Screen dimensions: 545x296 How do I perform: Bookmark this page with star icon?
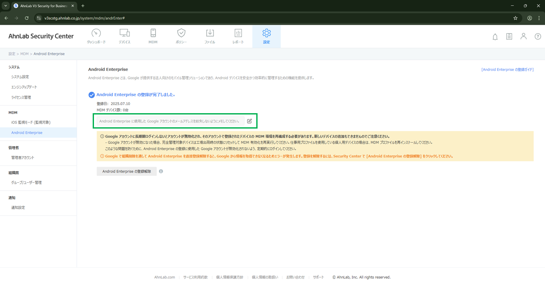(x=516, y=18)
